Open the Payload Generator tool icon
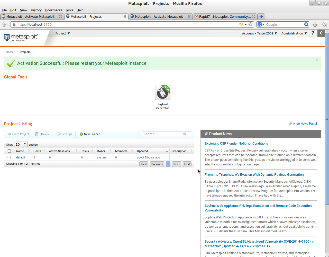The image size is (329, 257). 163,93
